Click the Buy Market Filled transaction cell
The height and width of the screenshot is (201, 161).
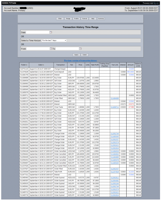60,166
